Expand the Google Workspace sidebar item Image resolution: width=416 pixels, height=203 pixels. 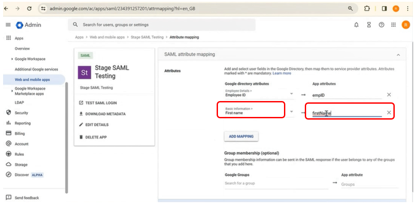[12, 59]
